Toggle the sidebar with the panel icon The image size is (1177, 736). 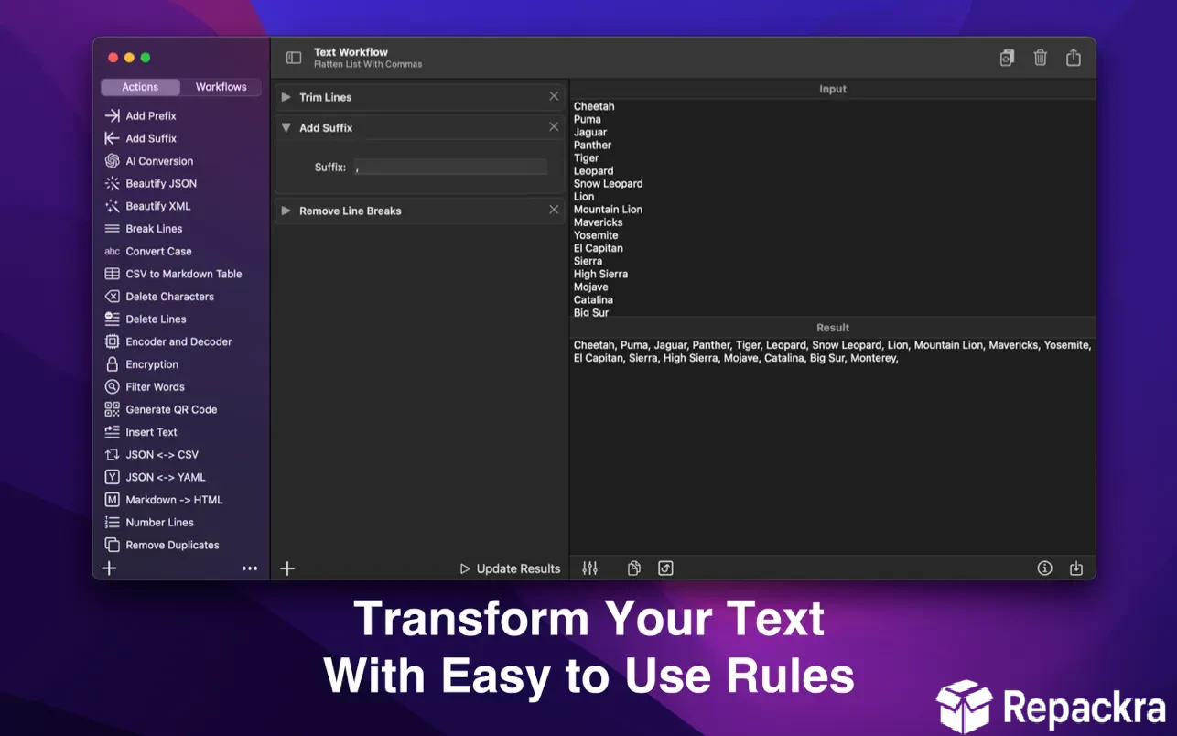point(294,58)
